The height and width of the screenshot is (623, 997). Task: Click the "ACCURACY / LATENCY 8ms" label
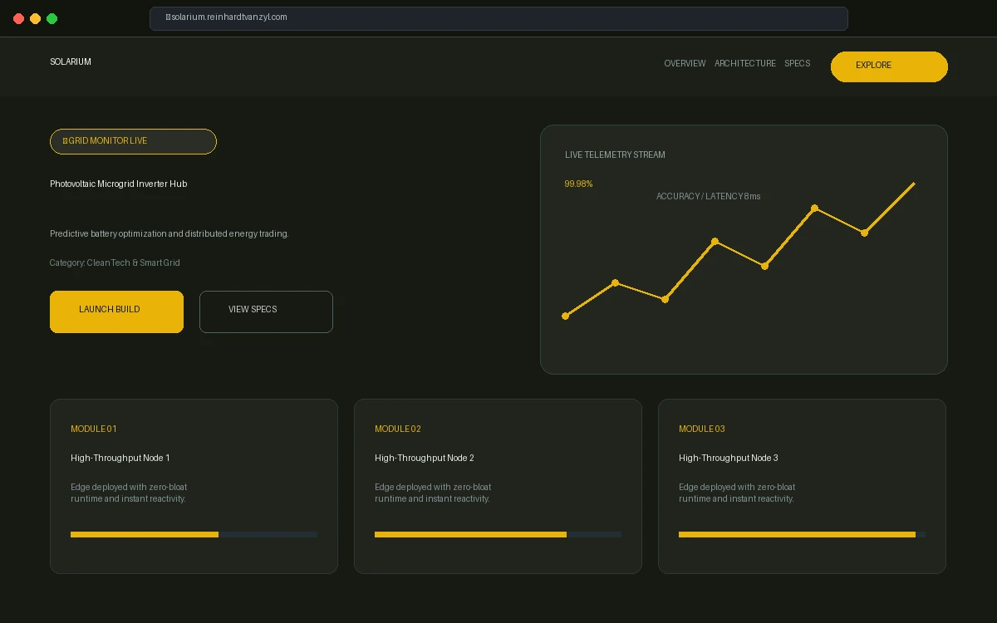708,197
